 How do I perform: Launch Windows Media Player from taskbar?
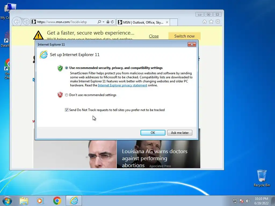[40, 201]
